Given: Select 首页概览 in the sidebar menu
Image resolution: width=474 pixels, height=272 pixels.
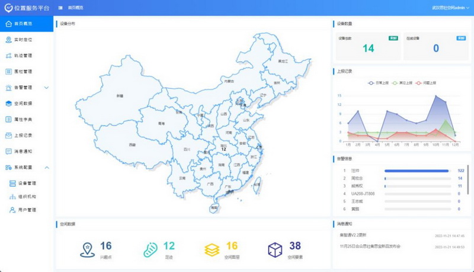Looking at the screenshot, I should 23,24.
